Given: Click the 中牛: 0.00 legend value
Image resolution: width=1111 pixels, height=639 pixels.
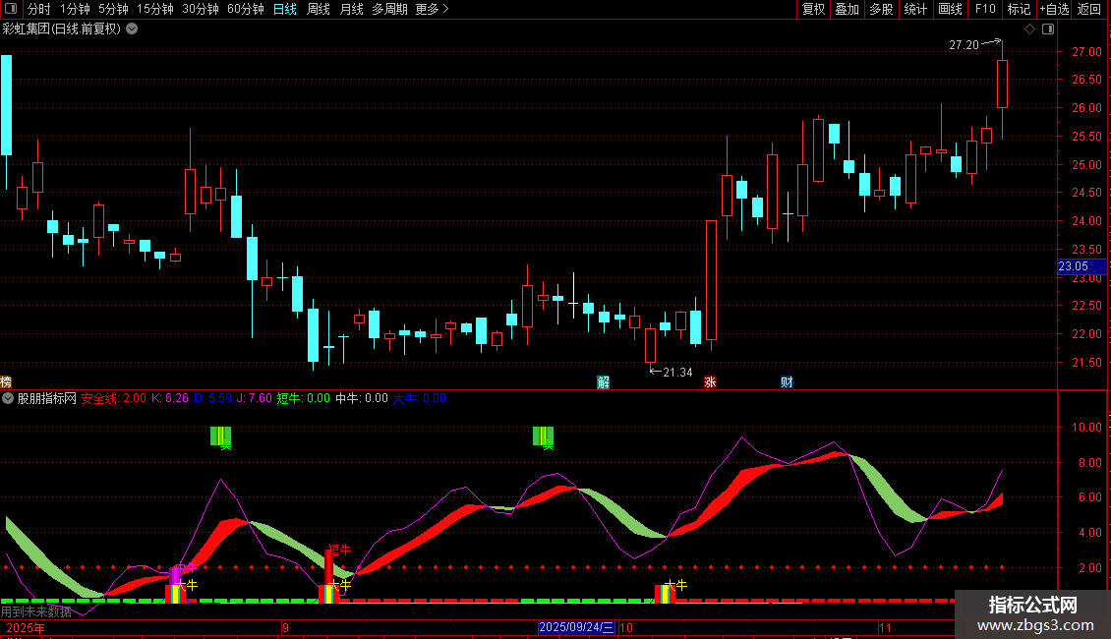Looking at the screenshot, I should coord(362,398).
